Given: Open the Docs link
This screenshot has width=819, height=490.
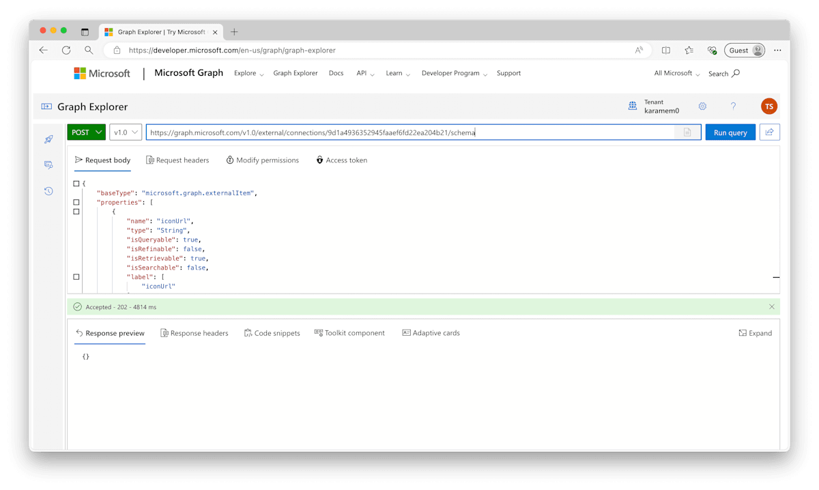Looking at the screenshot, I should (336, 73).
